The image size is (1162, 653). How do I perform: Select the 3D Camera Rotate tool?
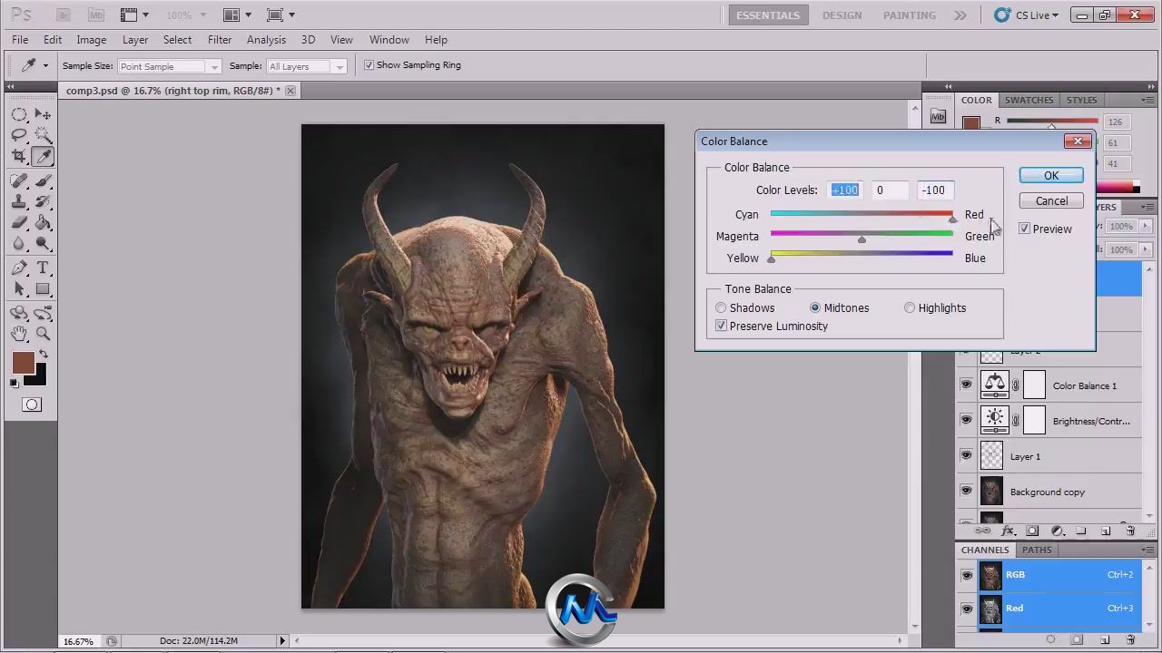click(x=43, y=314)
